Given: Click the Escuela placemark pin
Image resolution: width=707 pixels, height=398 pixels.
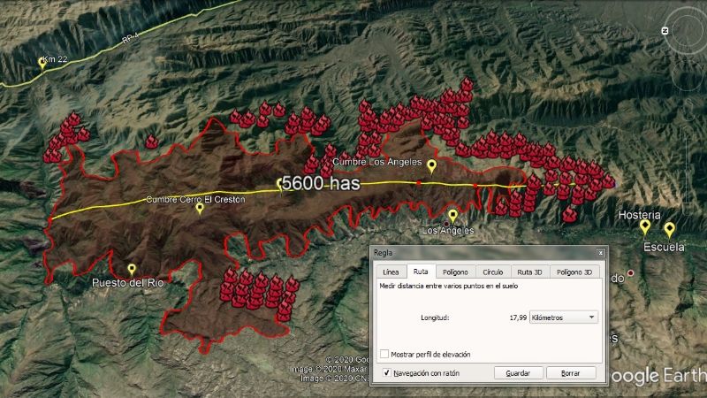Looking at the screenshot, I should (669, 228).
